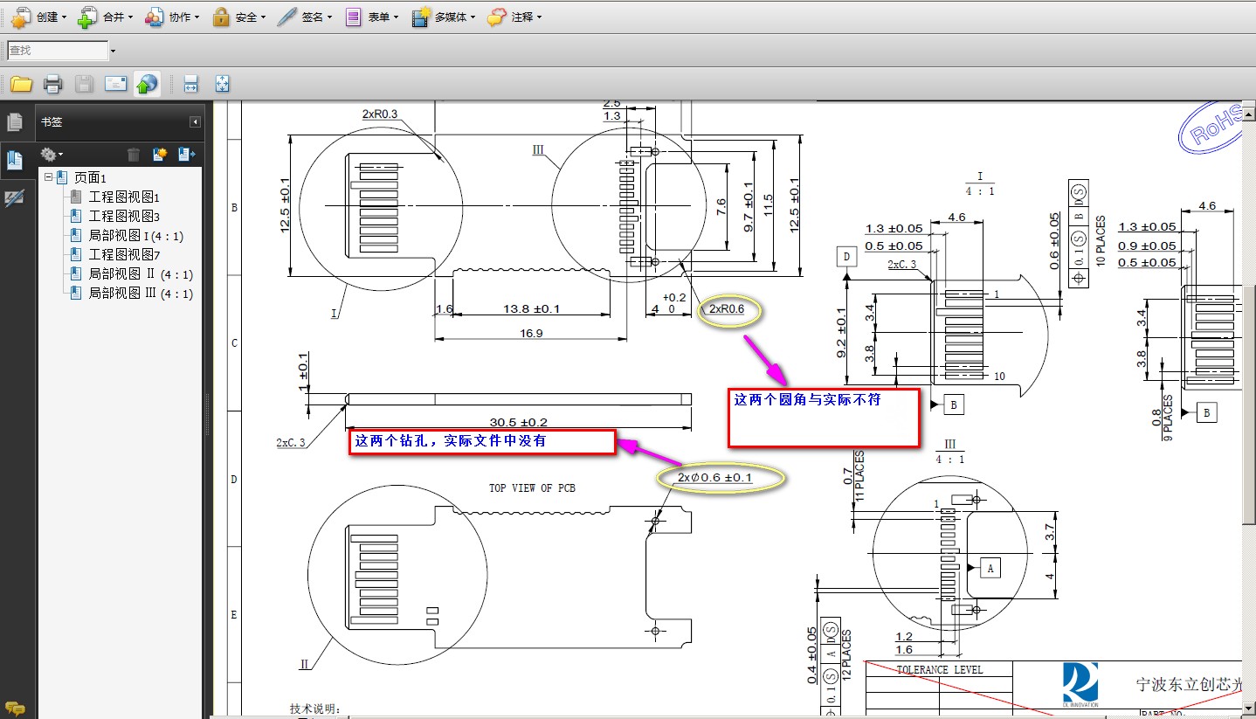This screenshot has width=1256, height=719.
Task: Click the 合并 green plus icon
Action: (x=88, y=17)
